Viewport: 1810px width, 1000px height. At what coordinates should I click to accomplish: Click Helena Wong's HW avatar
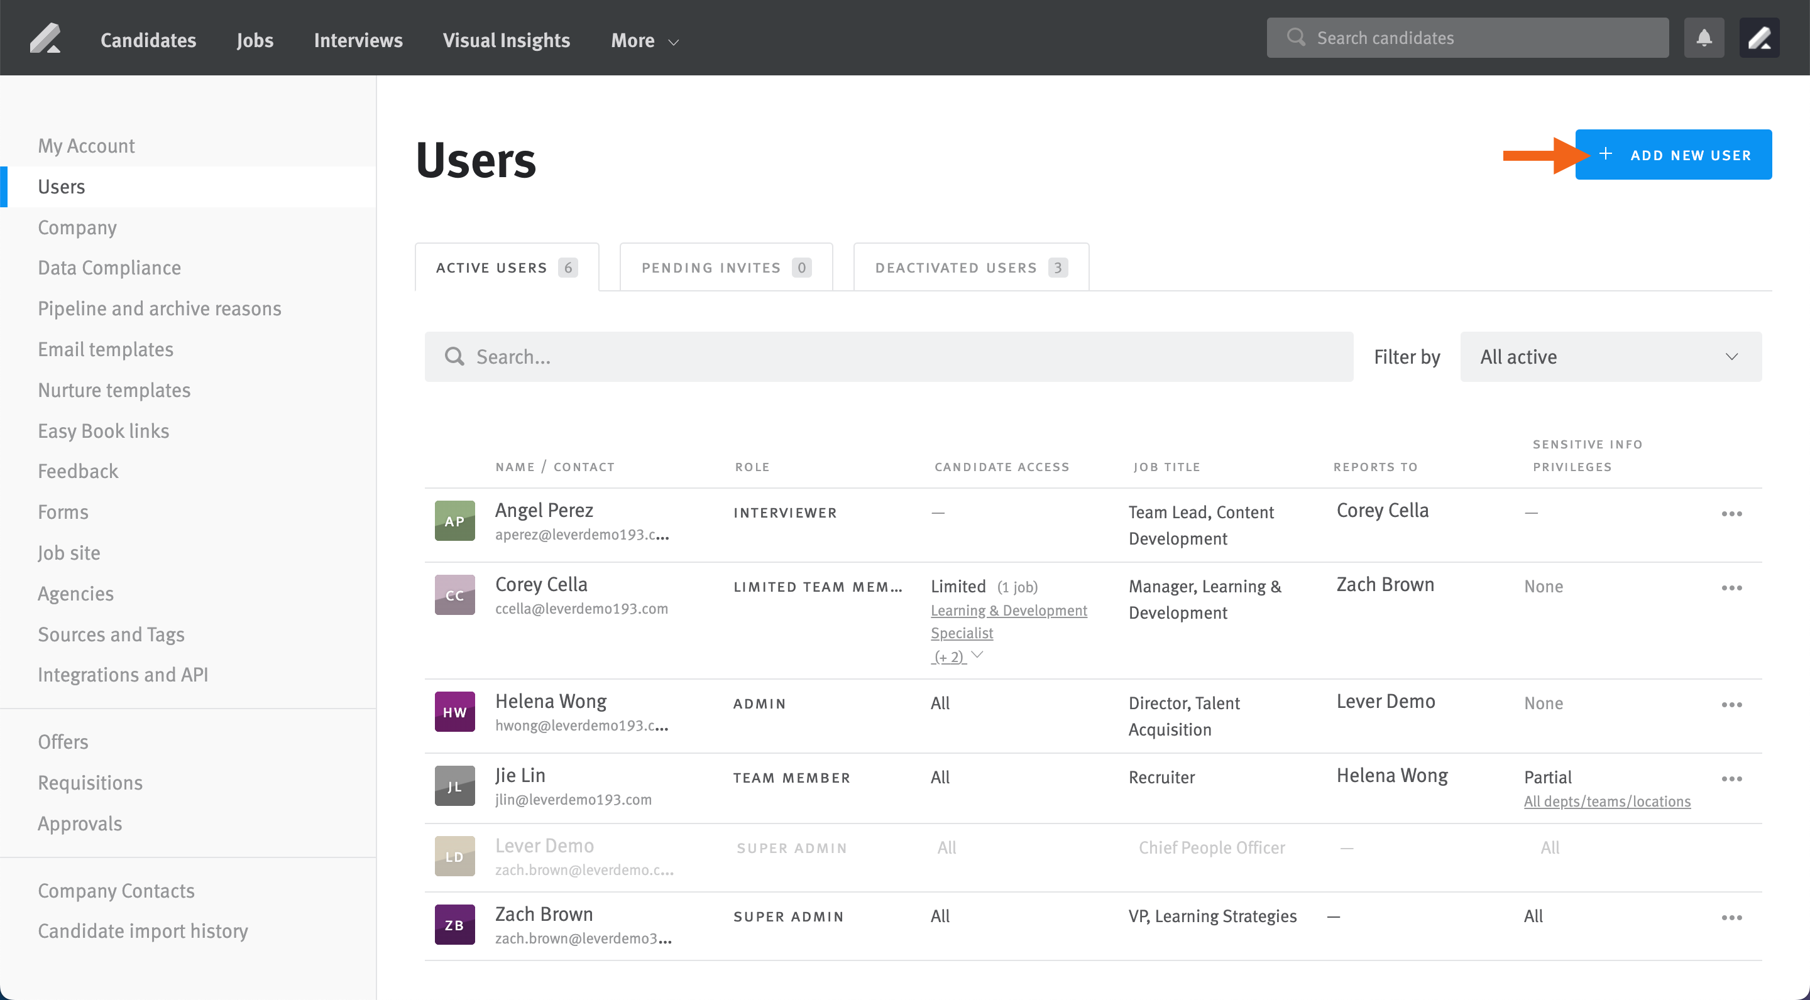pos(454,712)
